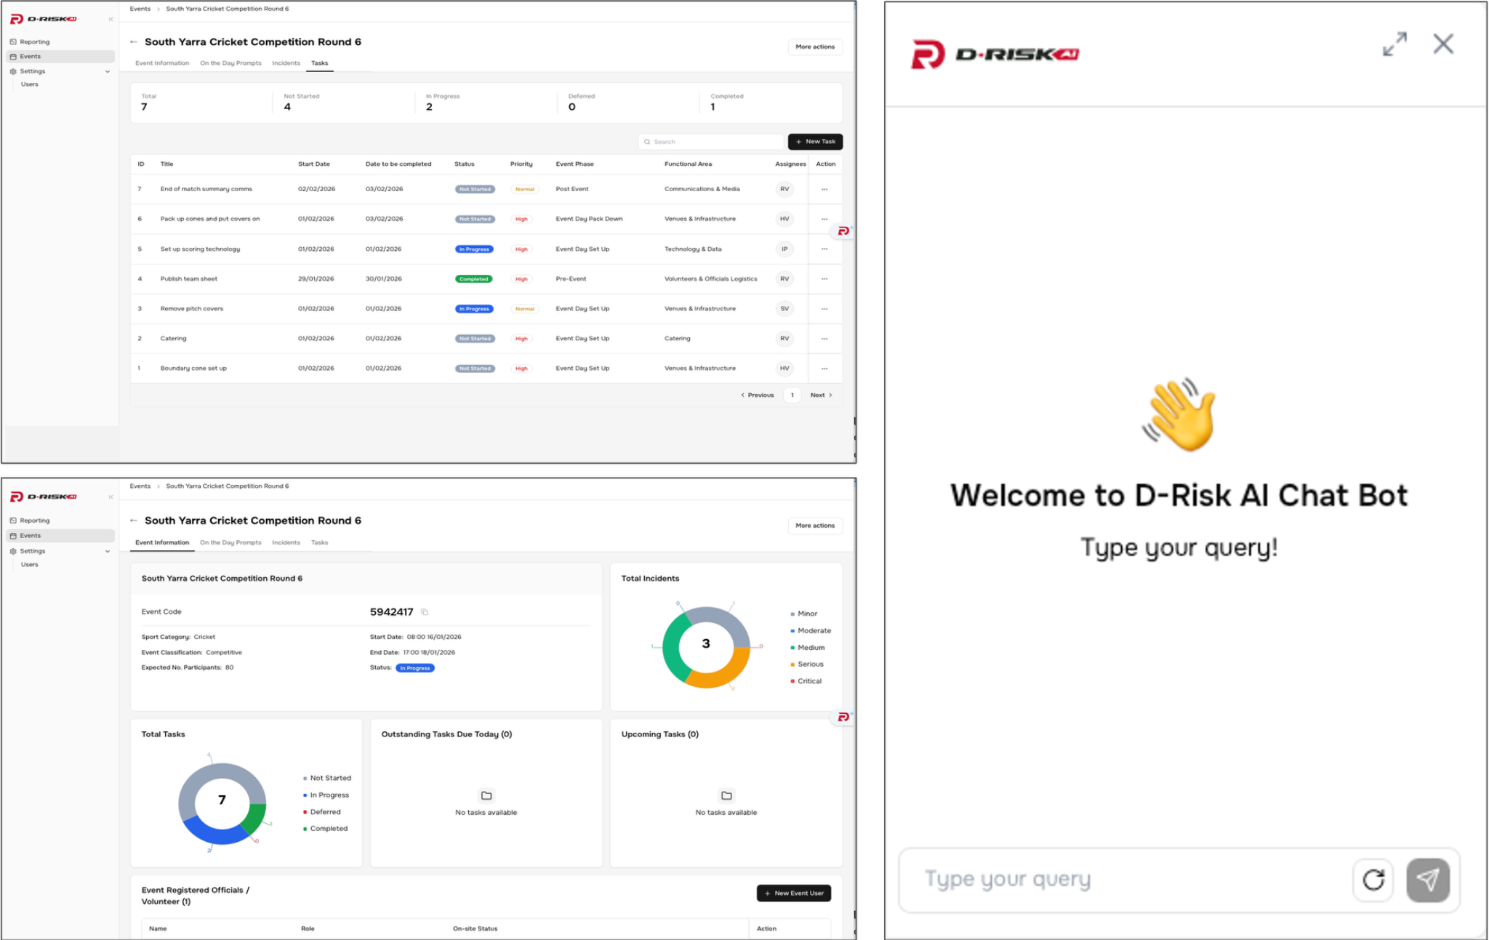Open action menu for Pack up cones row
This screenshot has width=1489, height=940.
(x=824, y=219)
